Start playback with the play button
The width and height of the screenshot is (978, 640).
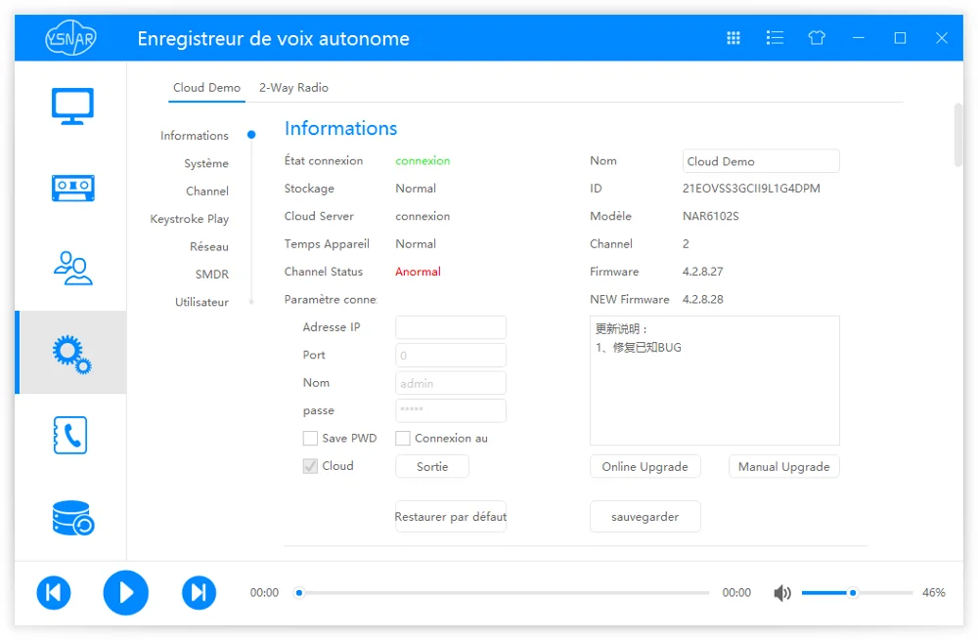[x=126, y=592]
